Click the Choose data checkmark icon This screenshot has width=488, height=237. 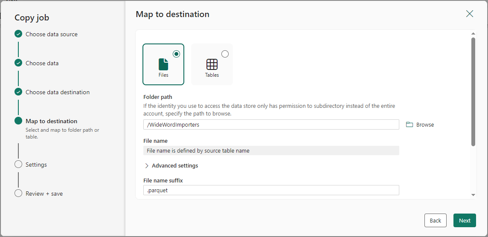point(18,63)
